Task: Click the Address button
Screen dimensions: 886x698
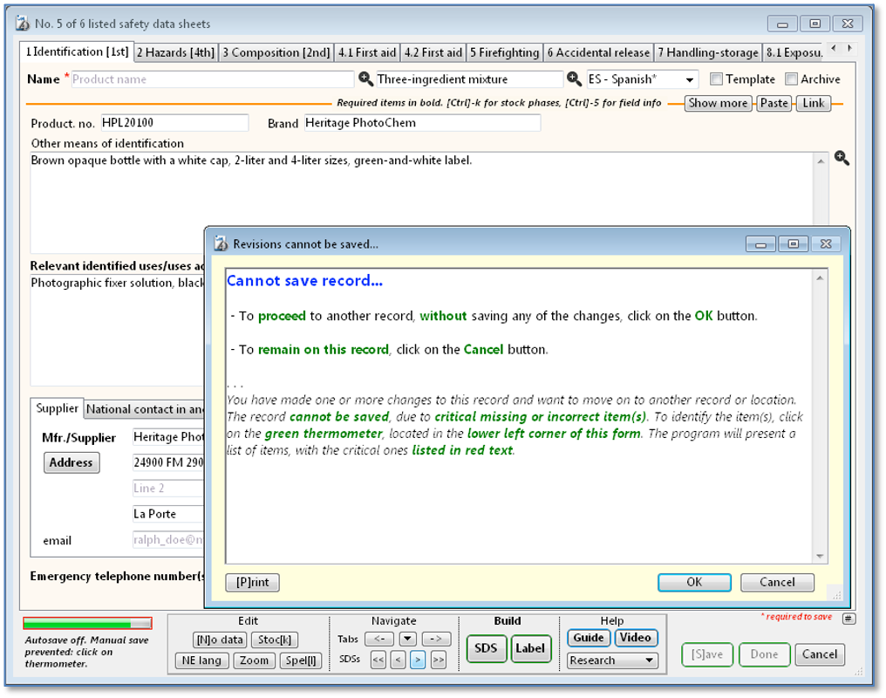Action: [x=72, y=462]
